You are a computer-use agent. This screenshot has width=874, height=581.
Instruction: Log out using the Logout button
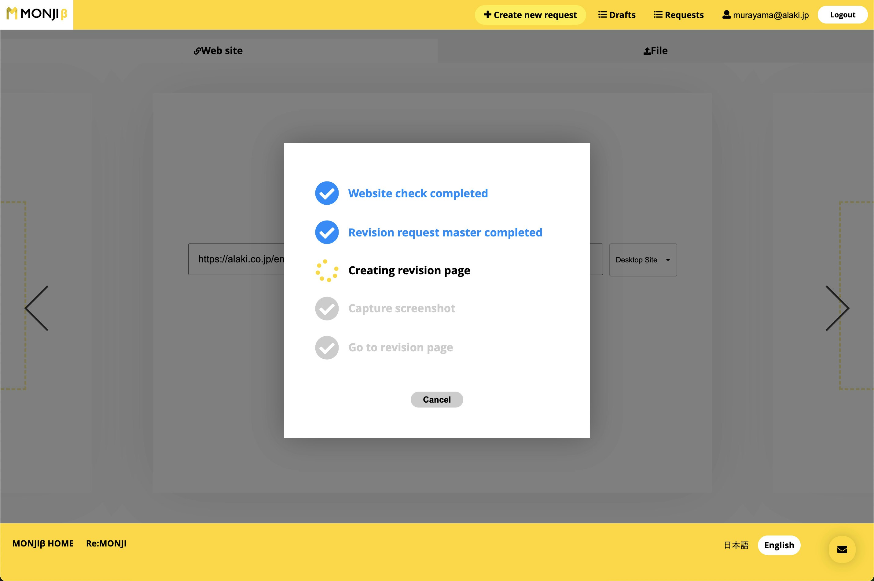[x=842, y=15]
